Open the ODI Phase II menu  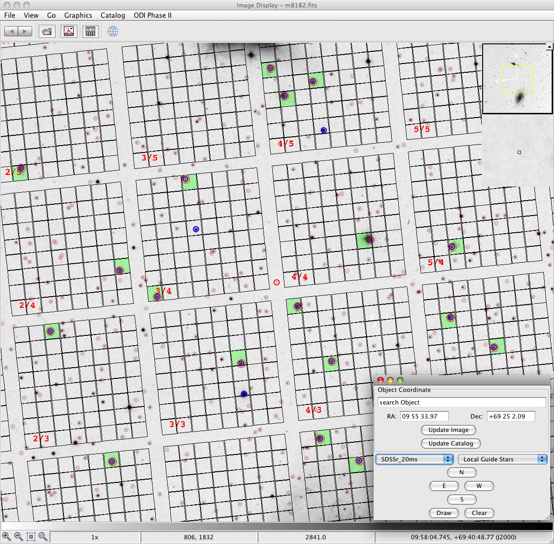(152, 15)
